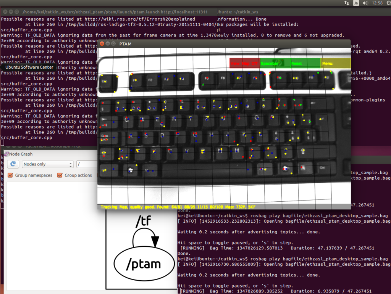Click the INFO 1452916730.686555009 terminal line

283,264
